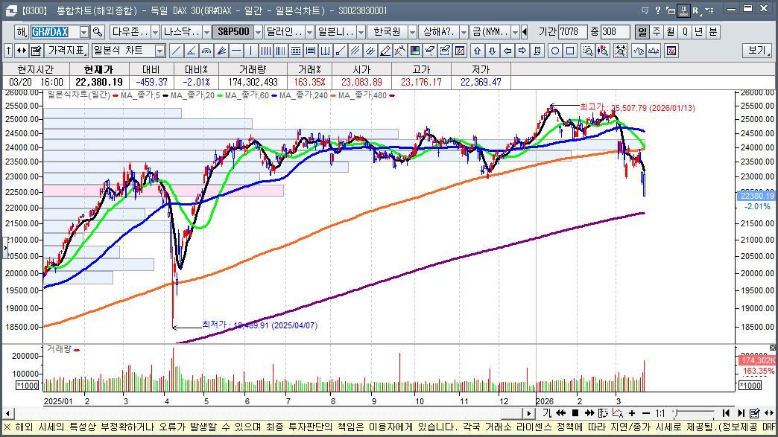The width and height of the screenshot is (778, 437).
Task: Click the right arrow marker tool
Action: click(x=522, y=51)
